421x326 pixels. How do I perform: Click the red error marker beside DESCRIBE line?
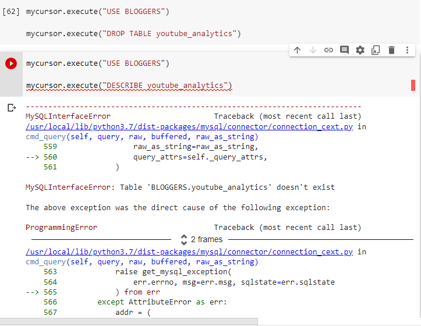pos(413,86)
